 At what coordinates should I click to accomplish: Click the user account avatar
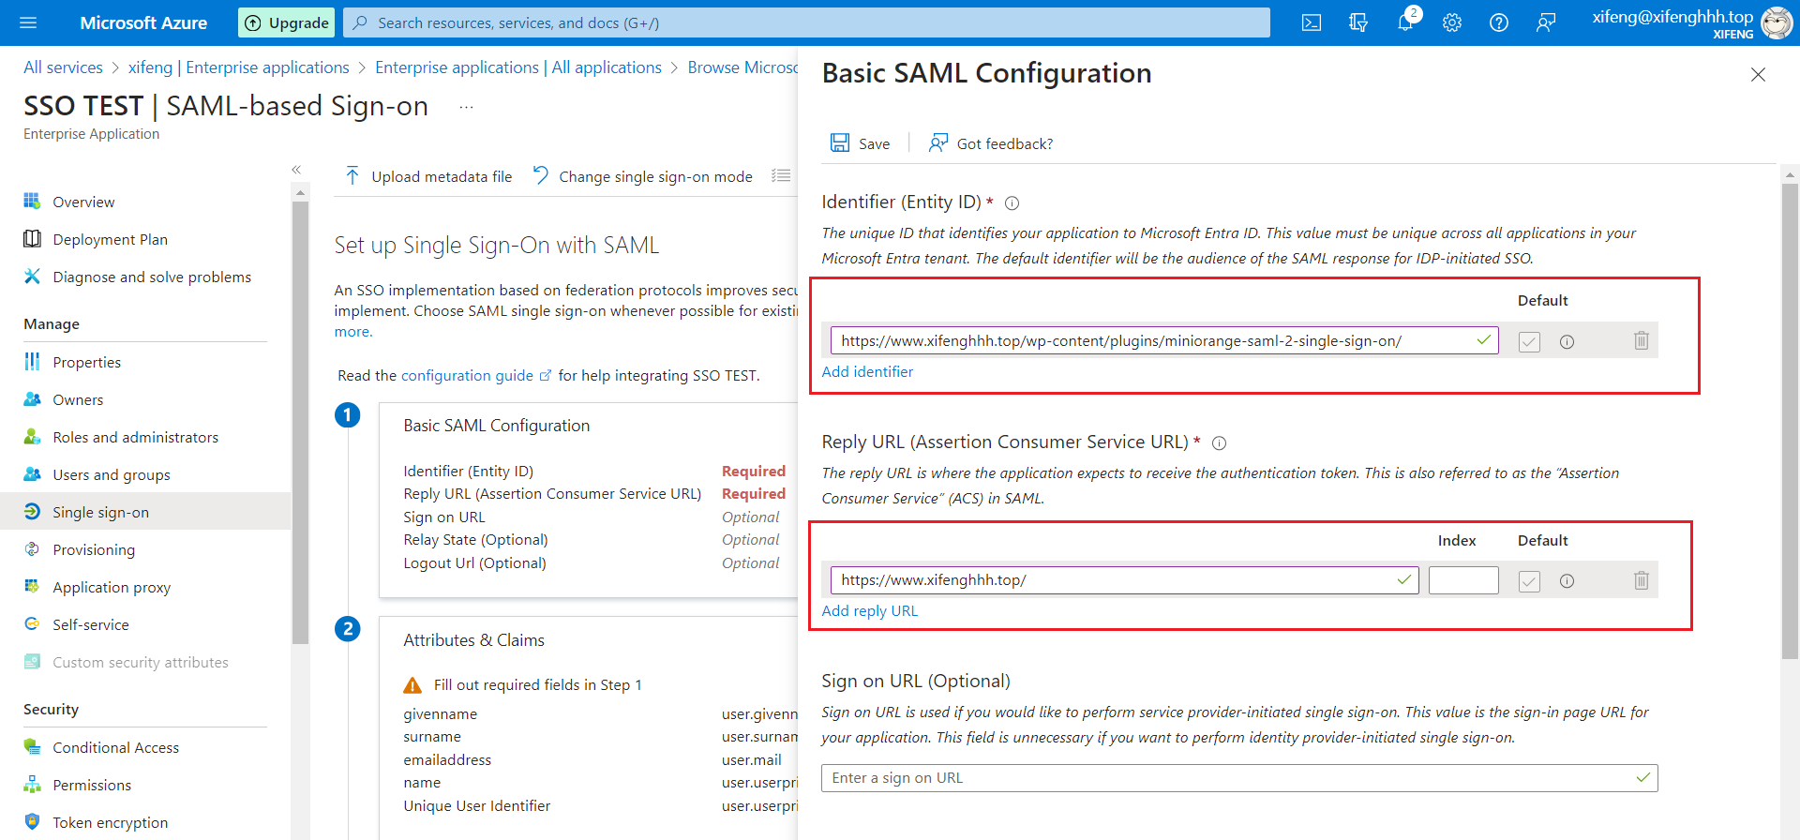point(1777,22)
